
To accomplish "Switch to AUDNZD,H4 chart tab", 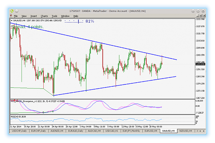I will pos(57,131).
